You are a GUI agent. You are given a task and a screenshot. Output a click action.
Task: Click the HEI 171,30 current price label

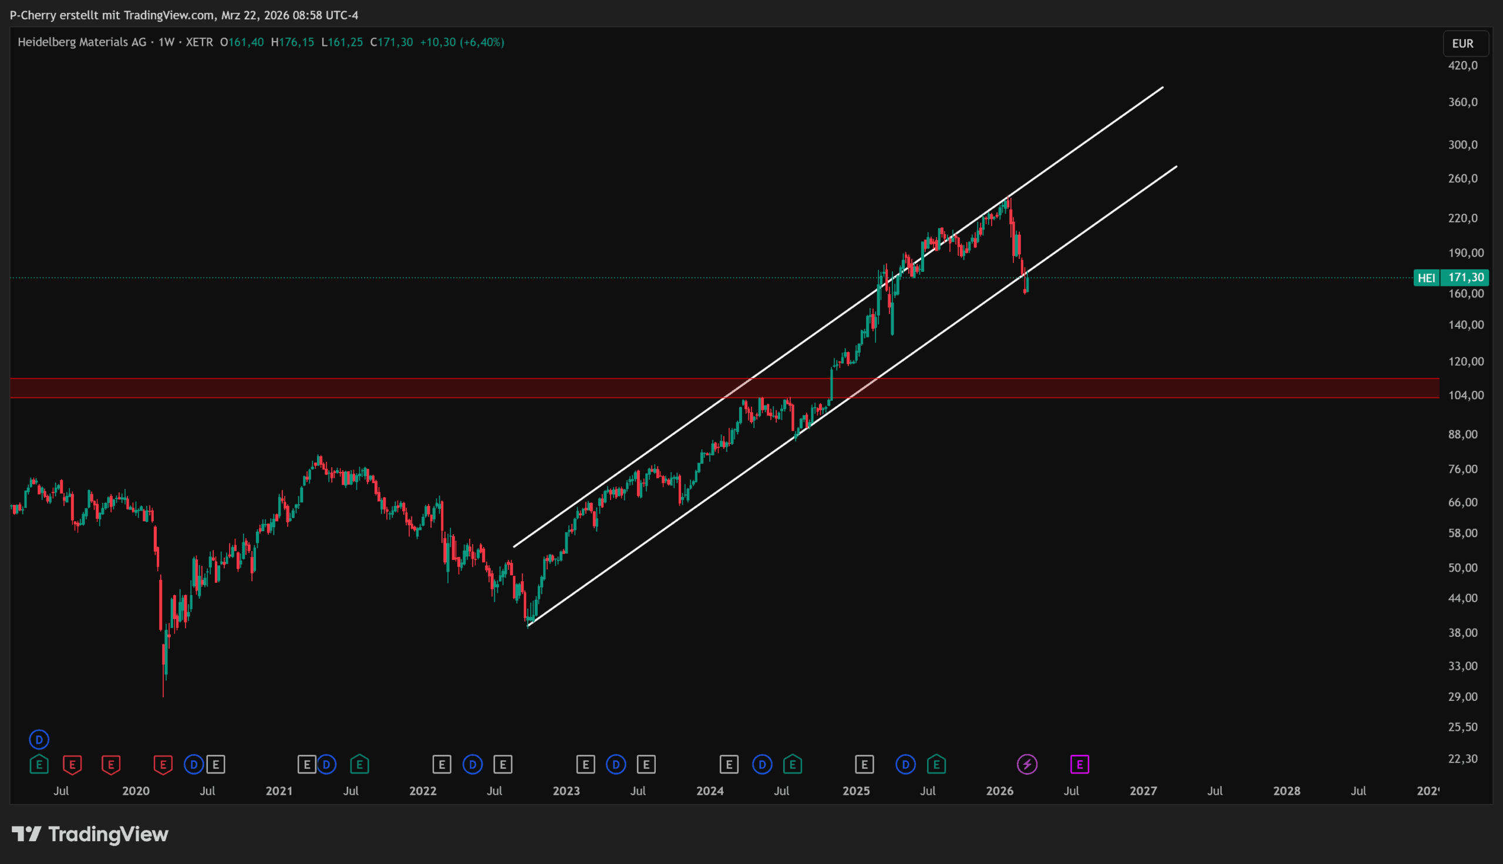[x=1451, y=277]
